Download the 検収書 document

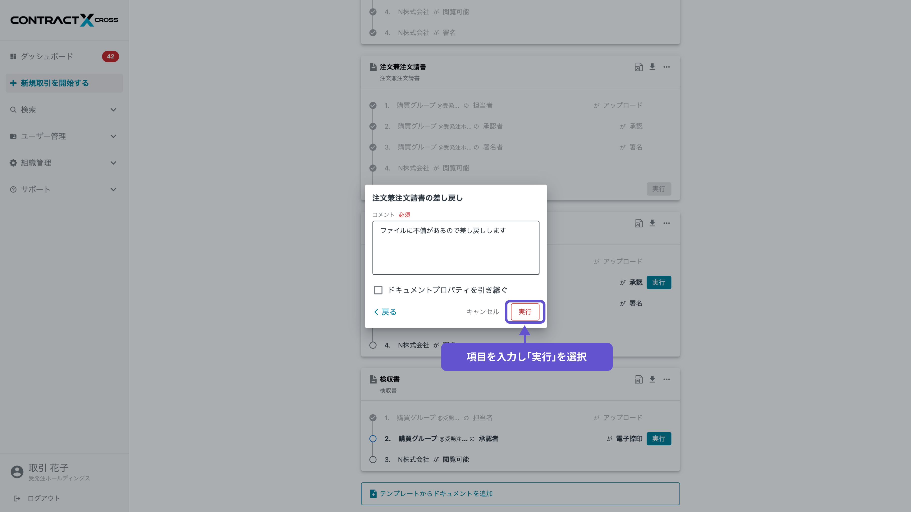pyautogui.click(x=652, y=379)
